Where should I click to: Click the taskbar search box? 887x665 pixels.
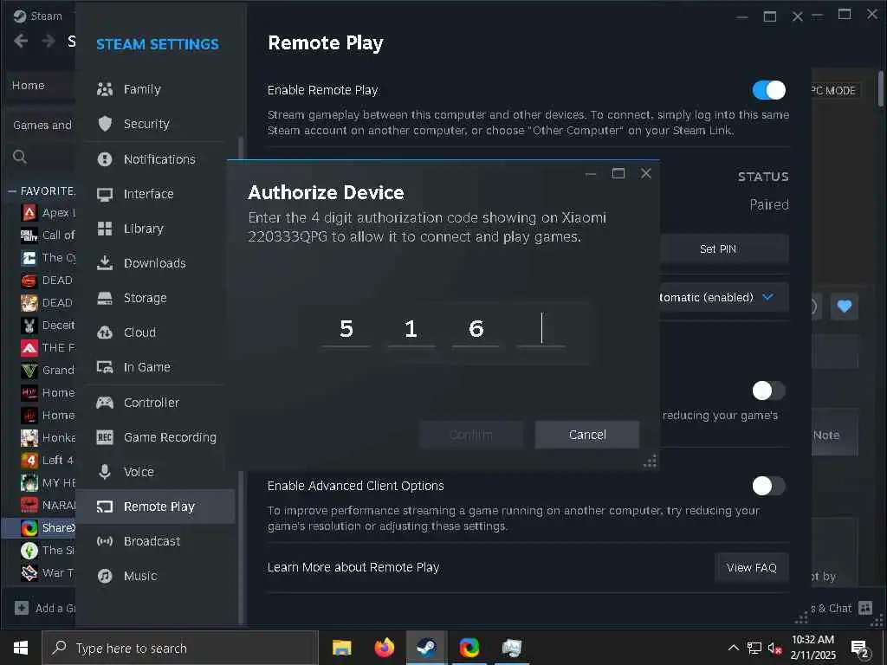pos(180,648)
